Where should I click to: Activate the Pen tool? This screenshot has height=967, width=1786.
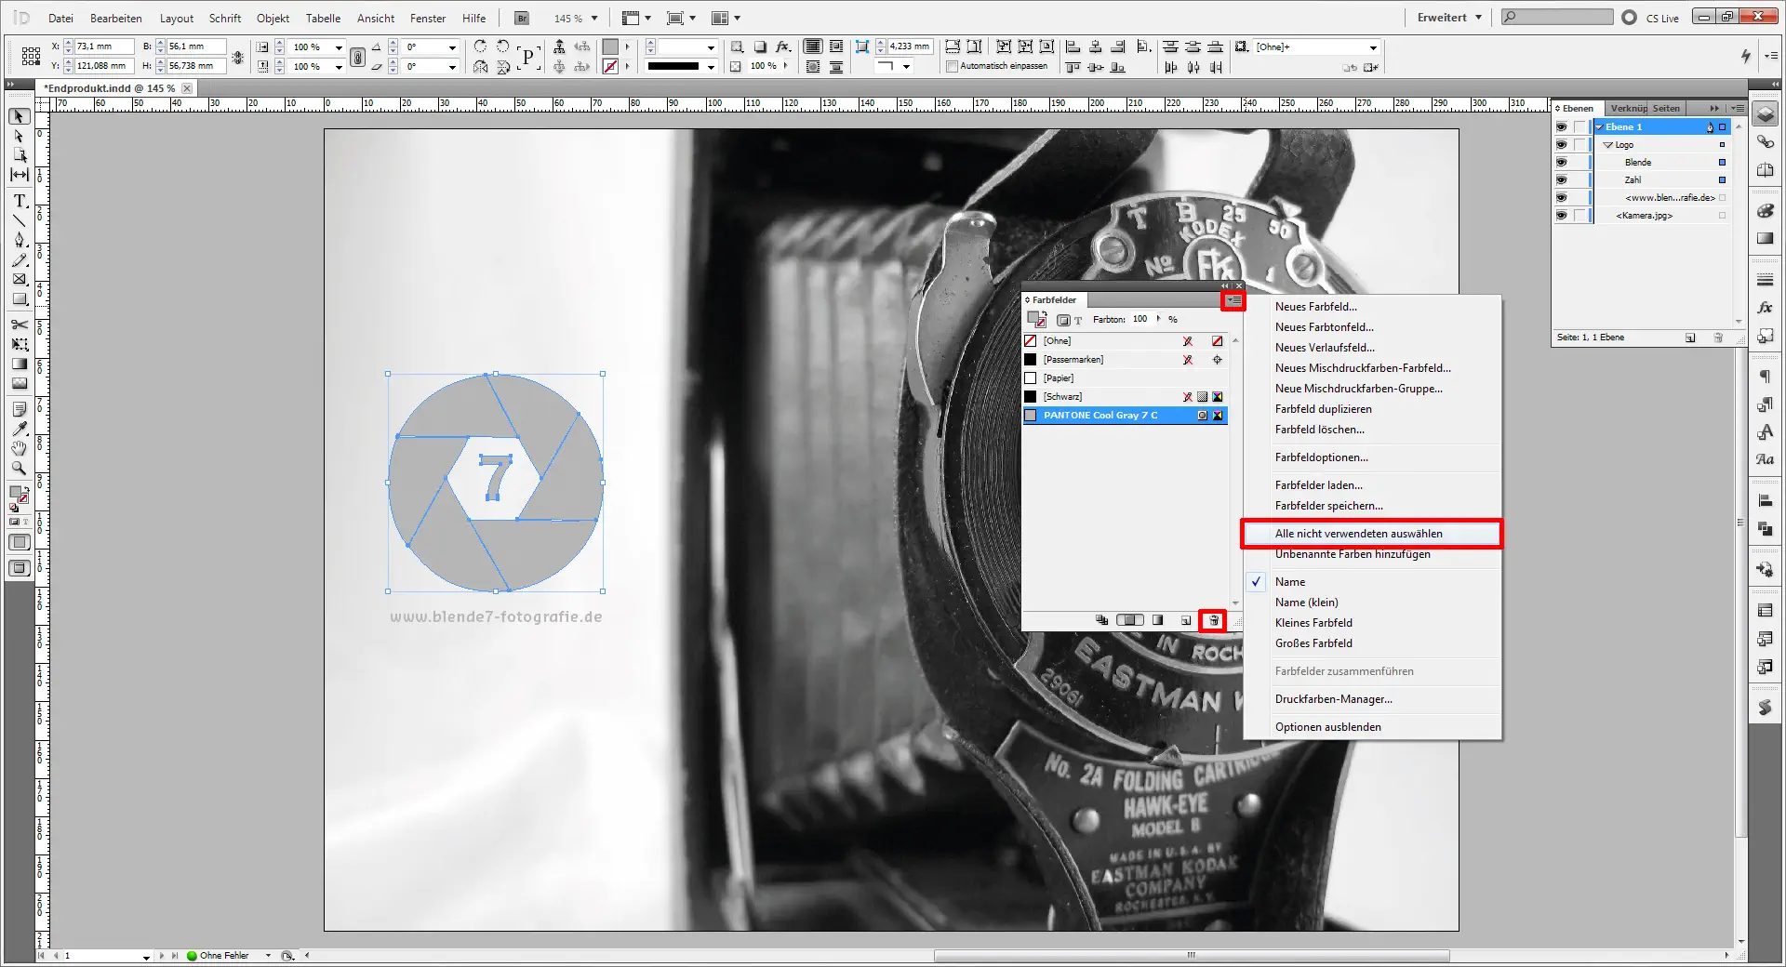click(18, 239)
